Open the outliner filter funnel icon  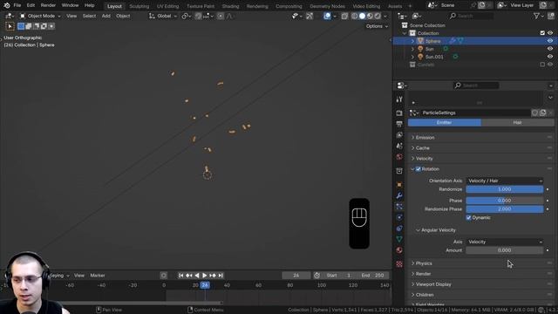536,16
